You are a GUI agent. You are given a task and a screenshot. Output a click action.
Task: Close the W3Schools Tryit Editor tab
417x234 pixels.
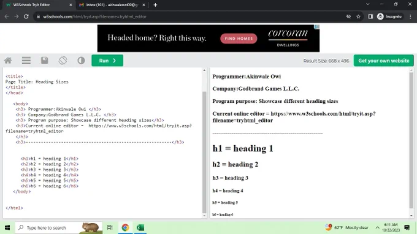coord(71,5)
